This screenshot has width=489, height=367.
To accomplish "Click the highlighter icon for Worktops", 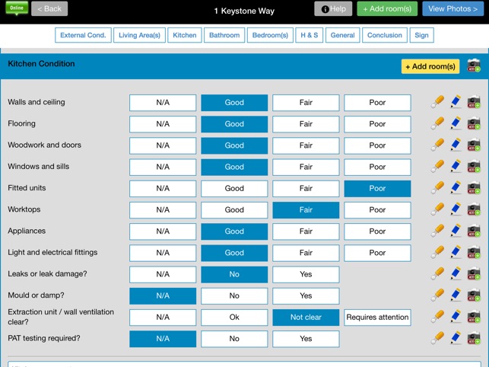I will click(437, 209).
